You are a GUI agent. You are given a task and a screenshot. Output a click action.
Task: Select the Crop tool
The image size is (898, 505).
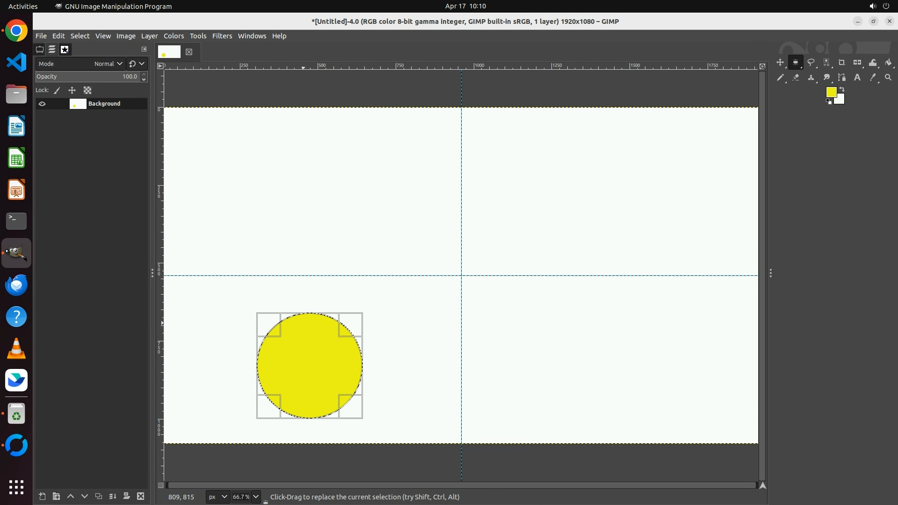click(842, 63)
